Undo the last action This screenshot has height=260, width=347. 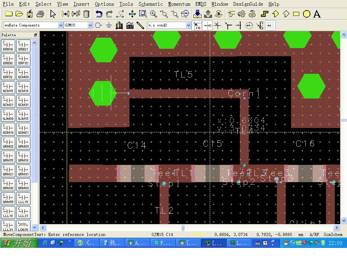[x=99, y=14]
